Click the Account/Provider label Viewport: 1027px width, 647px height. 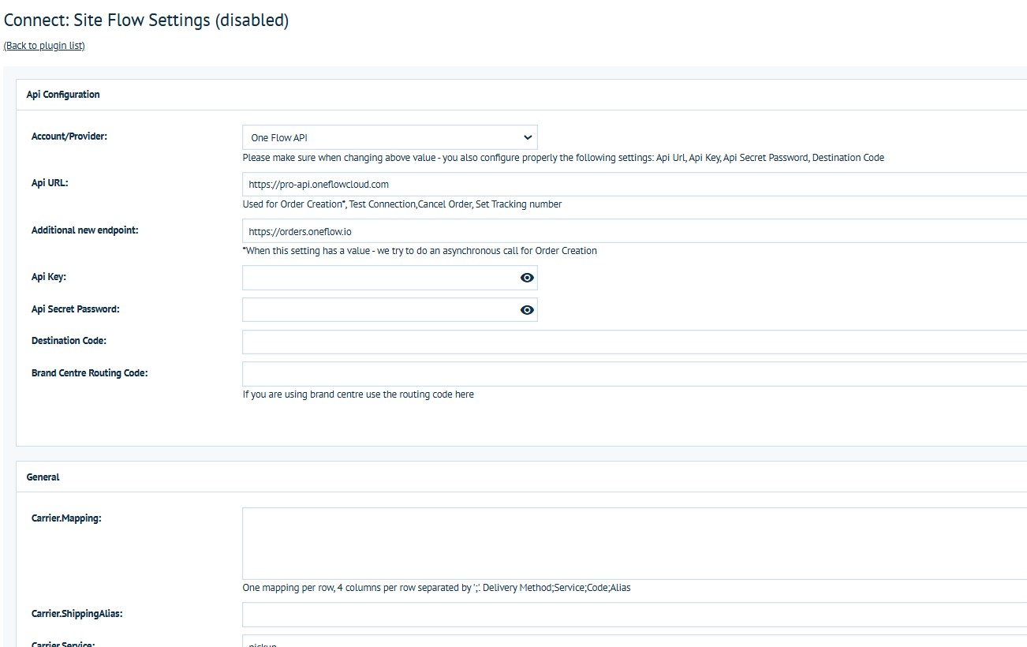(x=69, y=137)
